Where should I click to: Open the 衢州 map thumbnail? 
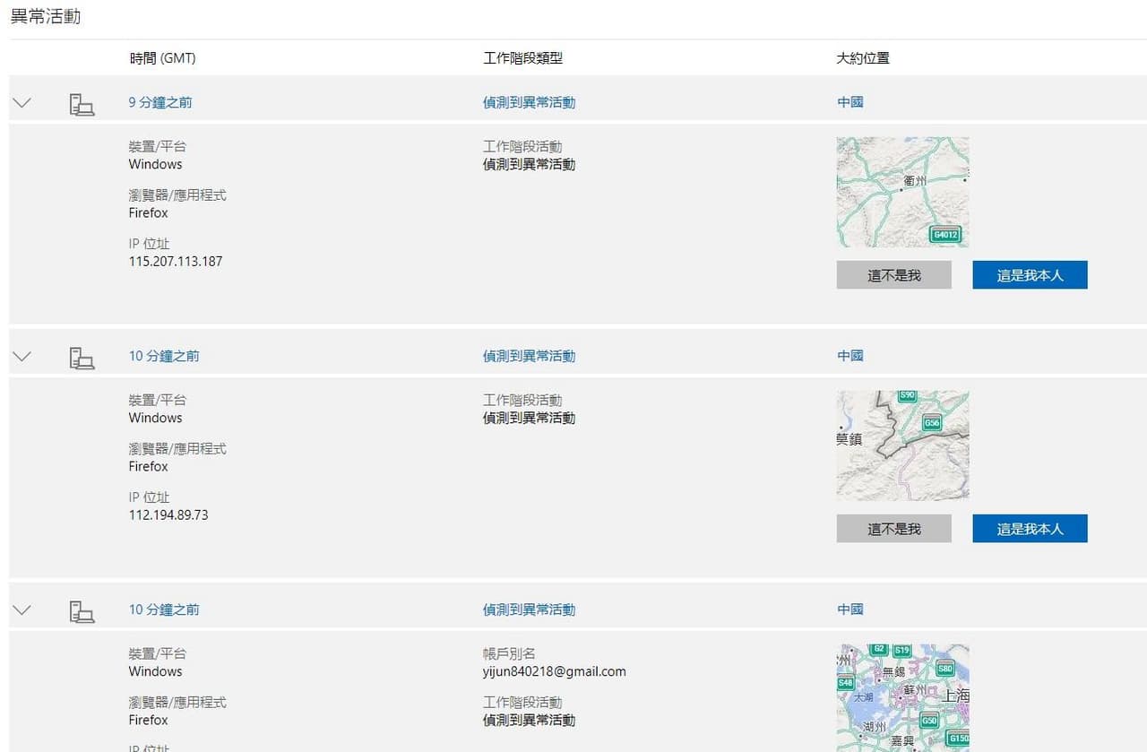902,192
